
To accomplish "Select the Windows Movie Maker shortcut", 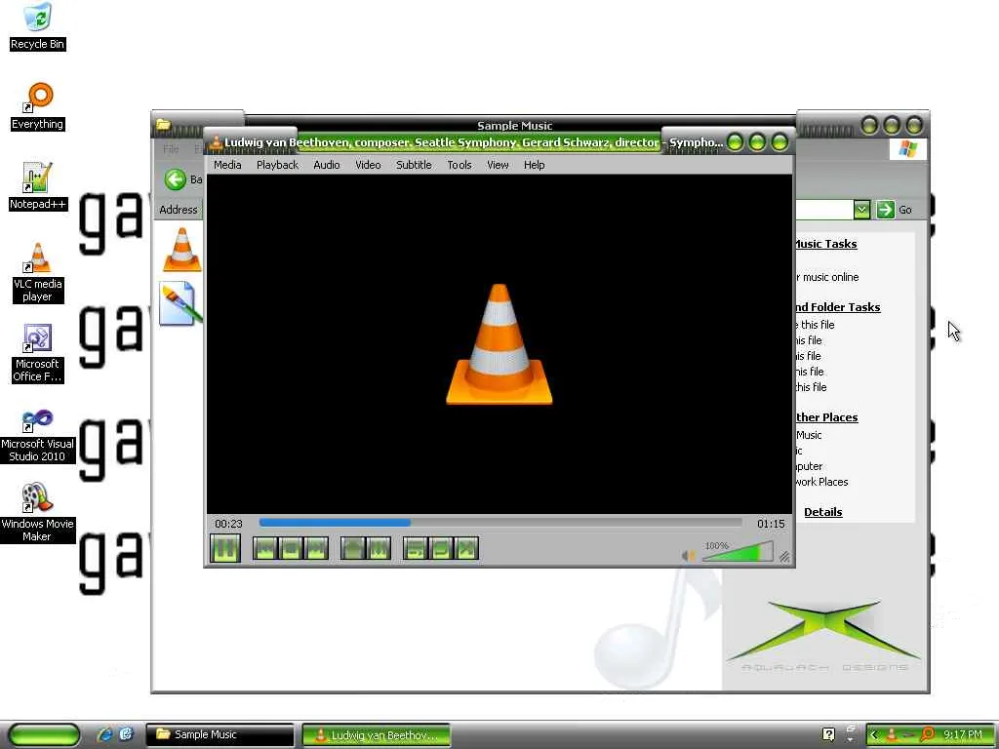I will pyautogui.click(x=38, y=513).
